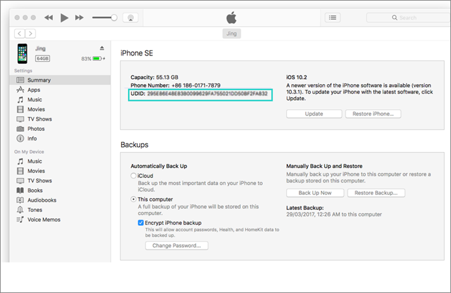Click the Capacity: 55.13 GB text
Screen dimensions: 451x293
tap(154, 77)
